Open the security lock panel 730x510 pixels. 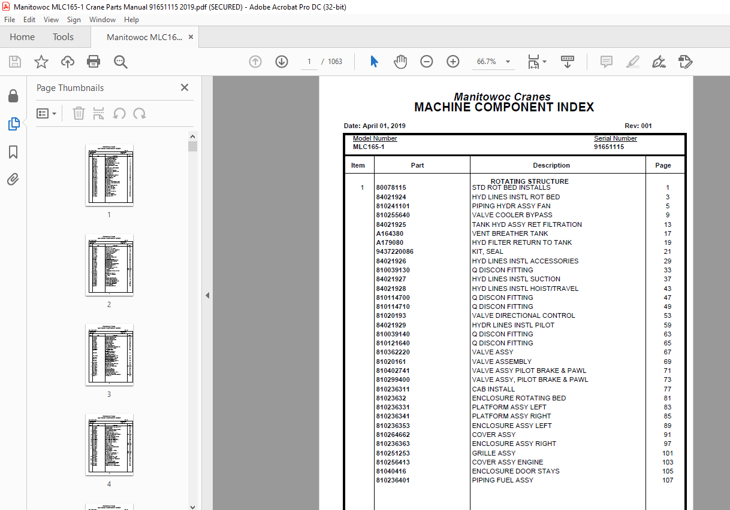pyautogui.click(x=13, y=96)
